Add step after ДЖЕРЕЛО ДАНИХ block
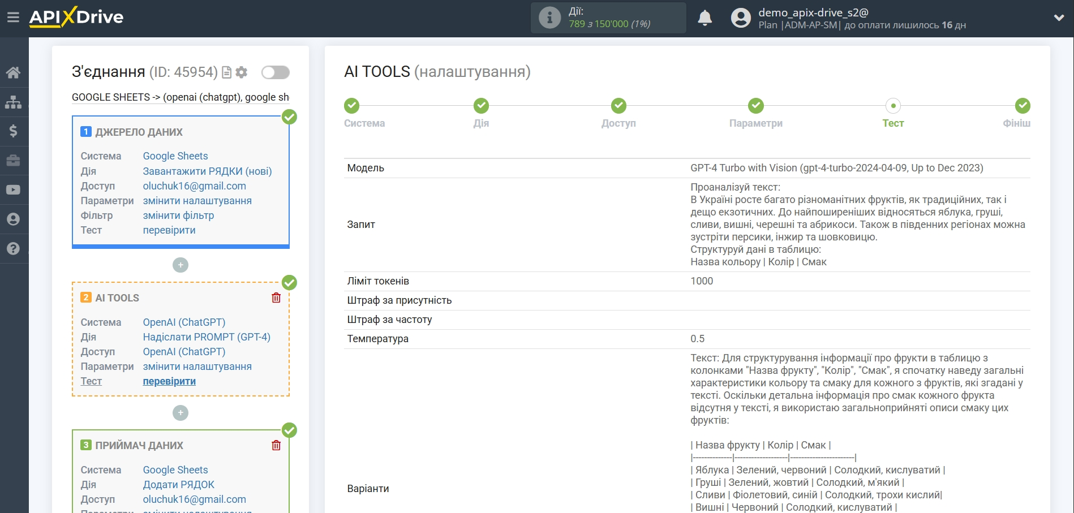The image size is (1074, 513). pos(181,265)
